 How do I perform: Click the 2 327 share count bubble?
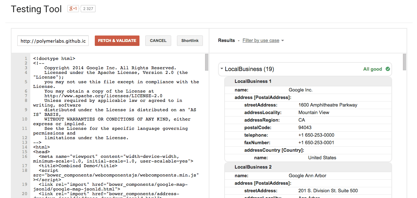tap(88, 9)
